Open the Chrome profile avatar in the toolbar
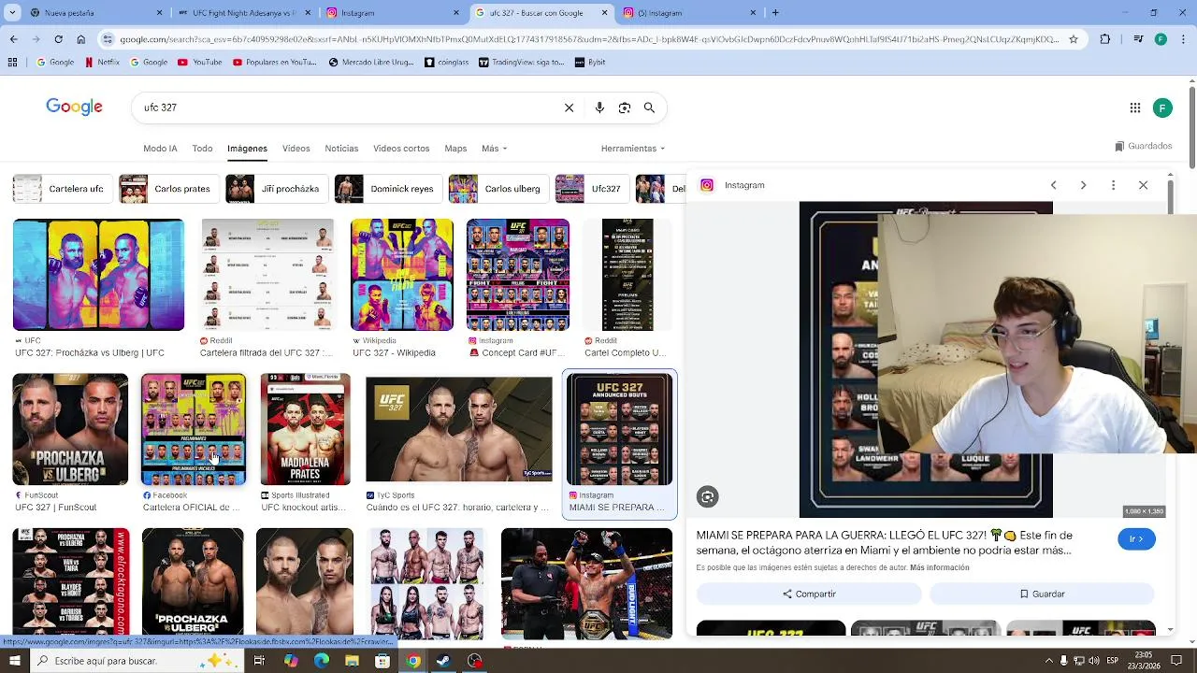The height and width of the screenshot is (673, 1197). pyautogui.click(x=1161, y=39)
